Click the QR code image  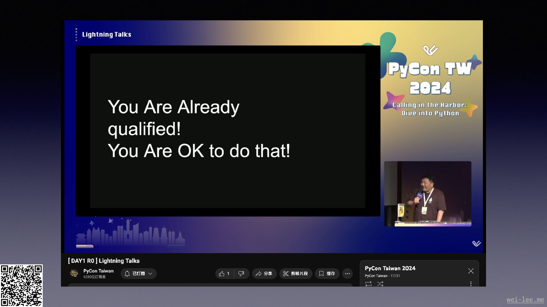click(x=21, y=285)
